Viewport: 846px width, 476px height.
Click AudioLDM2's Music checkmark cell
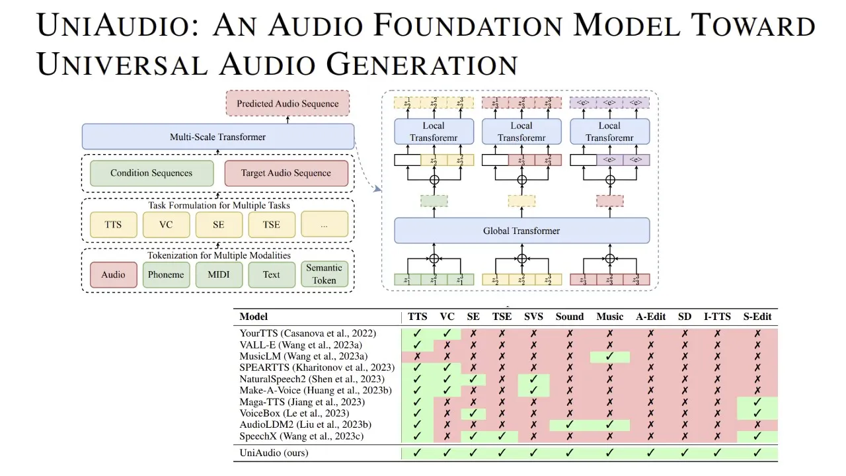[x=610, y=425]
